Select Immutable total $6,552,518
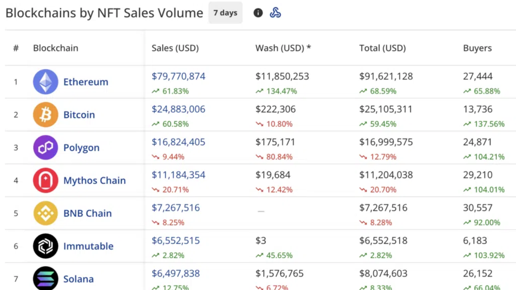The width and height of the screenshot is (516, 290). coord(383,241)
